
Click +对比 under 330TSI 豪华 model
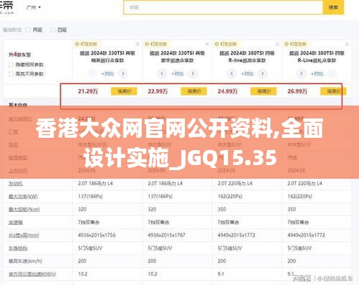pos(178,74)
